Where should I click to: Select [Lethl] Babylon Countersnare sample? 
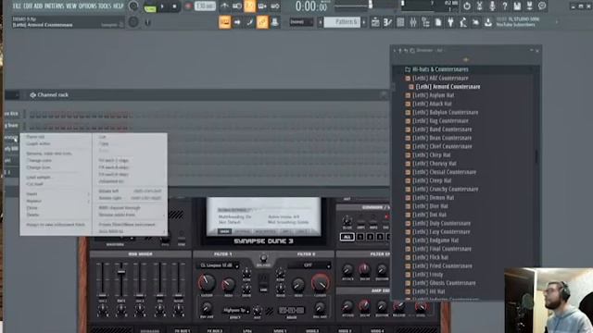441,113
